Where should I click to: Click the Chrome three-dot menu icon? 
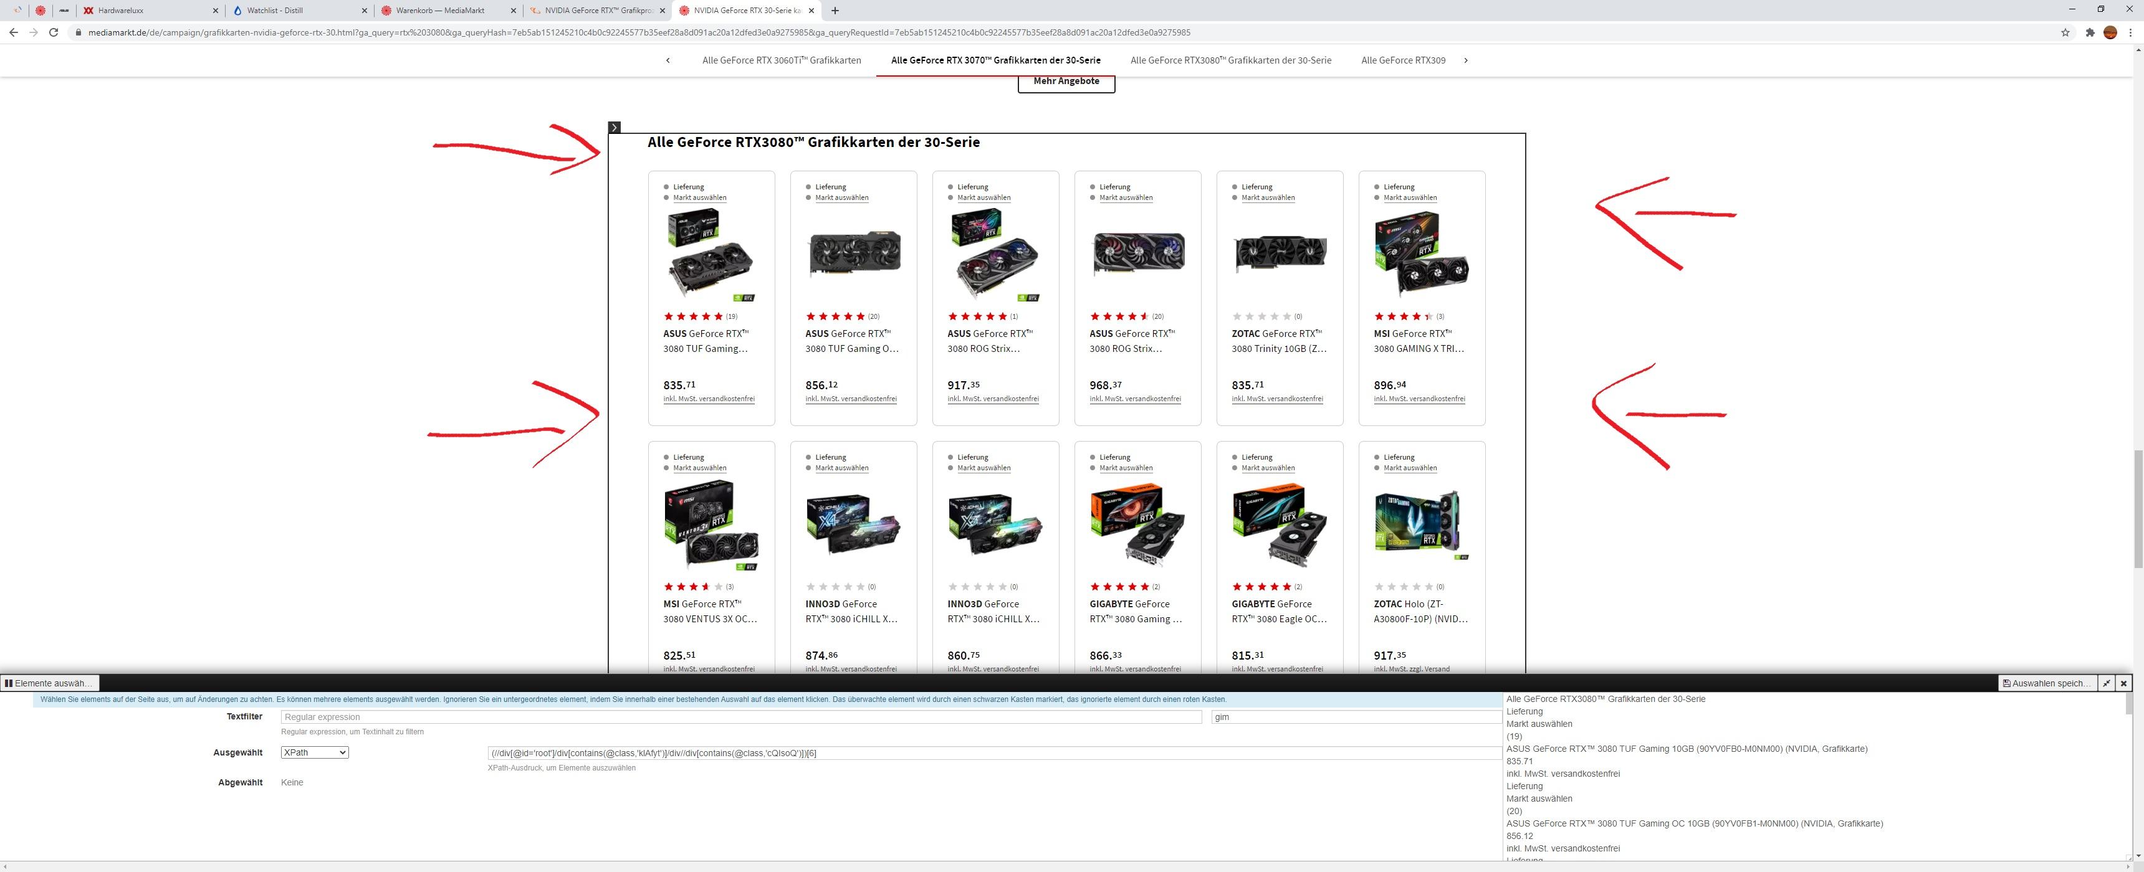(x=2130, y=32)
